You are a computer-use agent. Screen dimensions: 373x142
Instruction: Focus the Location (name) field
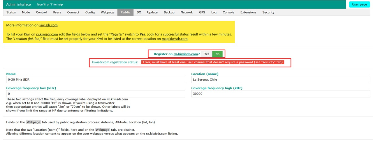click(x=280, y=80)
